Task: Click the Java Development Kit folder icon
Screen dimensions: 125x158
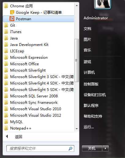Action: tap(6, 44)
